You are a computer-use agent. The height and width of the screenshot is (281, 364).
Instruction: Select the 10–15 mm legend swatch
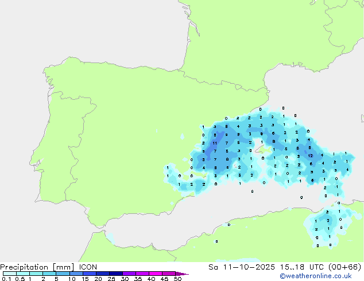tap(76, 274)
